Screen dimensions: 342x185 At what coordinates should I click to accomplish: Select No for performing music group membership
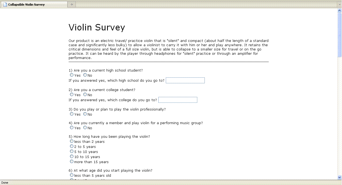click(x=85, y=127)
